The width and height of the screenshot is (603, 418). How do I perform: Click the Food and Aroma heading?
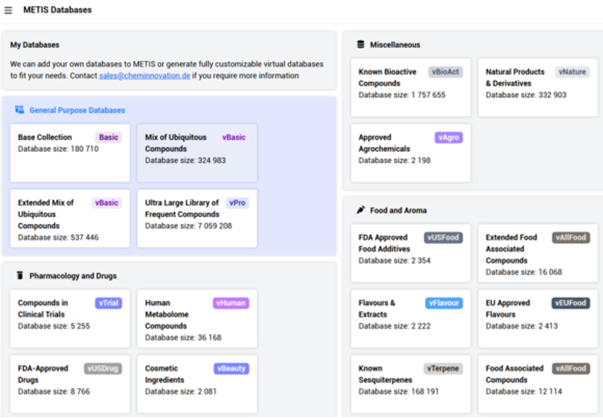tap(398, 210)
